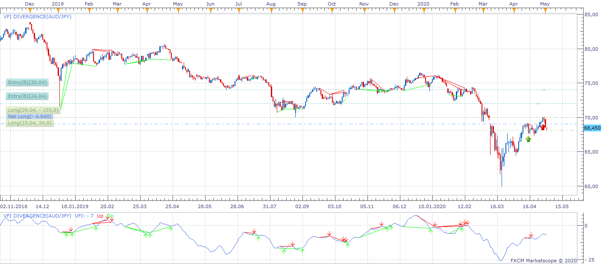Click the 80,00 price axis label

(591, 49)
